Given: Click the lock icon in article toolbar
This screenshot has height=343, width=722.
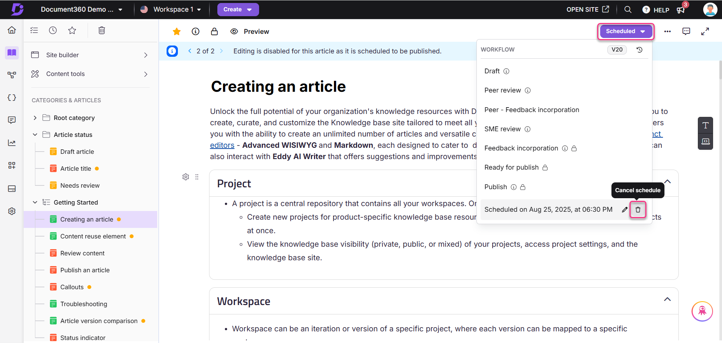Looking at the screenshot, I should coord(214,32).
